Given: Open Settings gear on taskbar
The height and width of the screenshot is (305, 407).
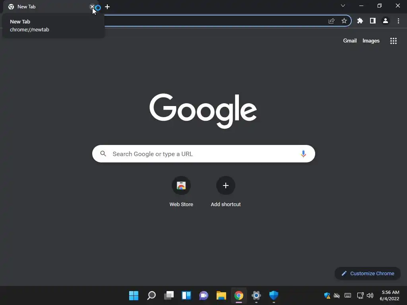Looking at the screenshot, I should (256, 295).
